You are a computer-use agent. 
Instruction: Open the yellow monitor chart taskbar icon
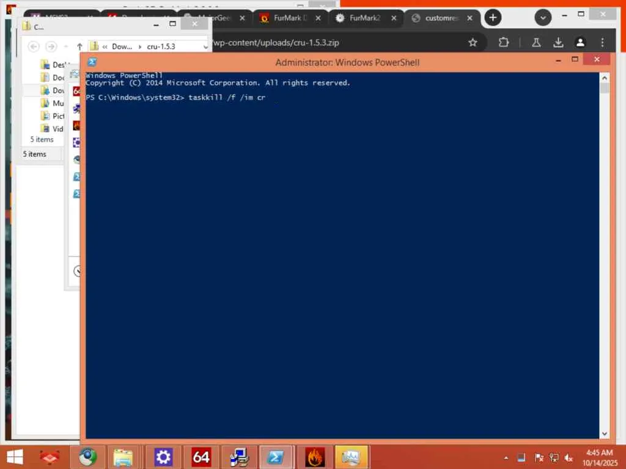tap(352, 457)
